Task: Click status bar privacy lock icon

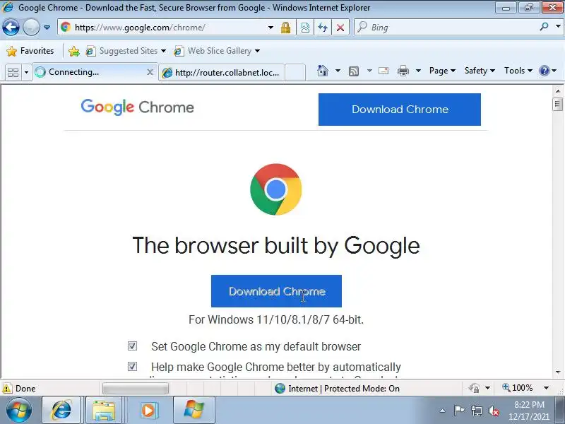Action: (474, 388)
